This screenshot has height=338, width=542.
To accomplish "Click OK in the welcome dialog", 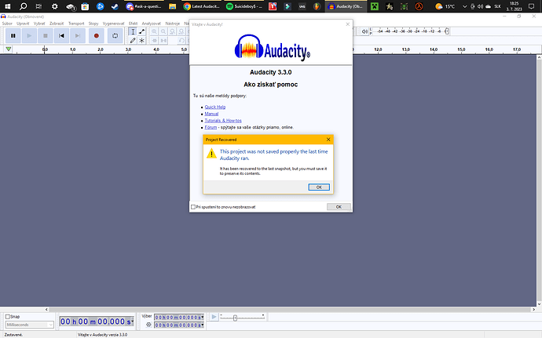I will [339, 207].
